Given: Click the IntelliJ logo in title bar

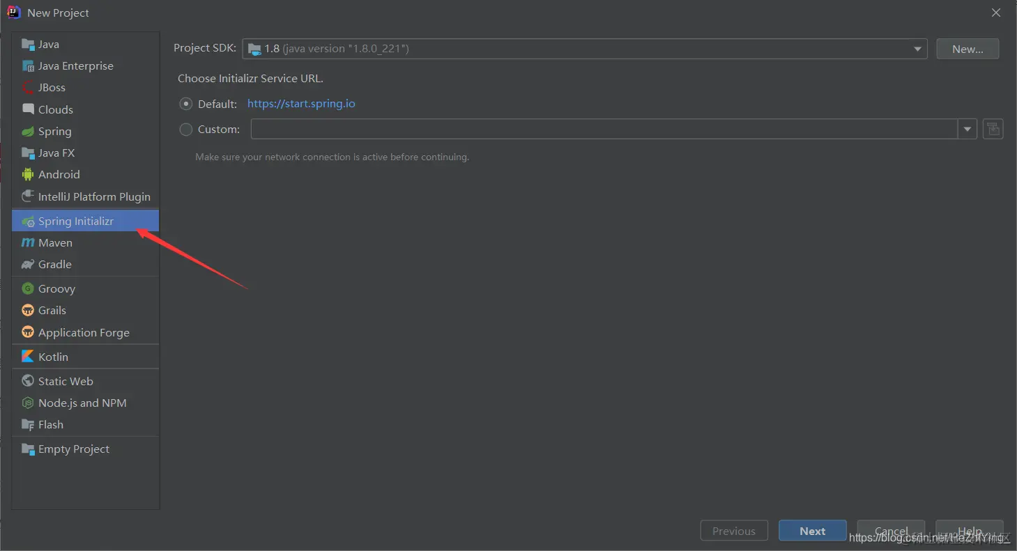Looking at the screenshot, I should (14, 13).
